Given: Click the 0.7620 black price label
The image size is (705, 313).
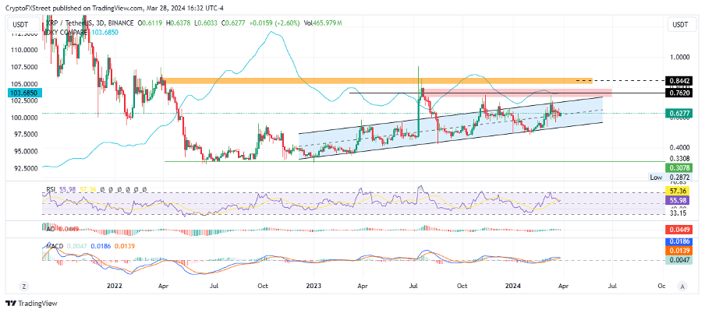Looking at the screenshot, I should click(679, 93).
